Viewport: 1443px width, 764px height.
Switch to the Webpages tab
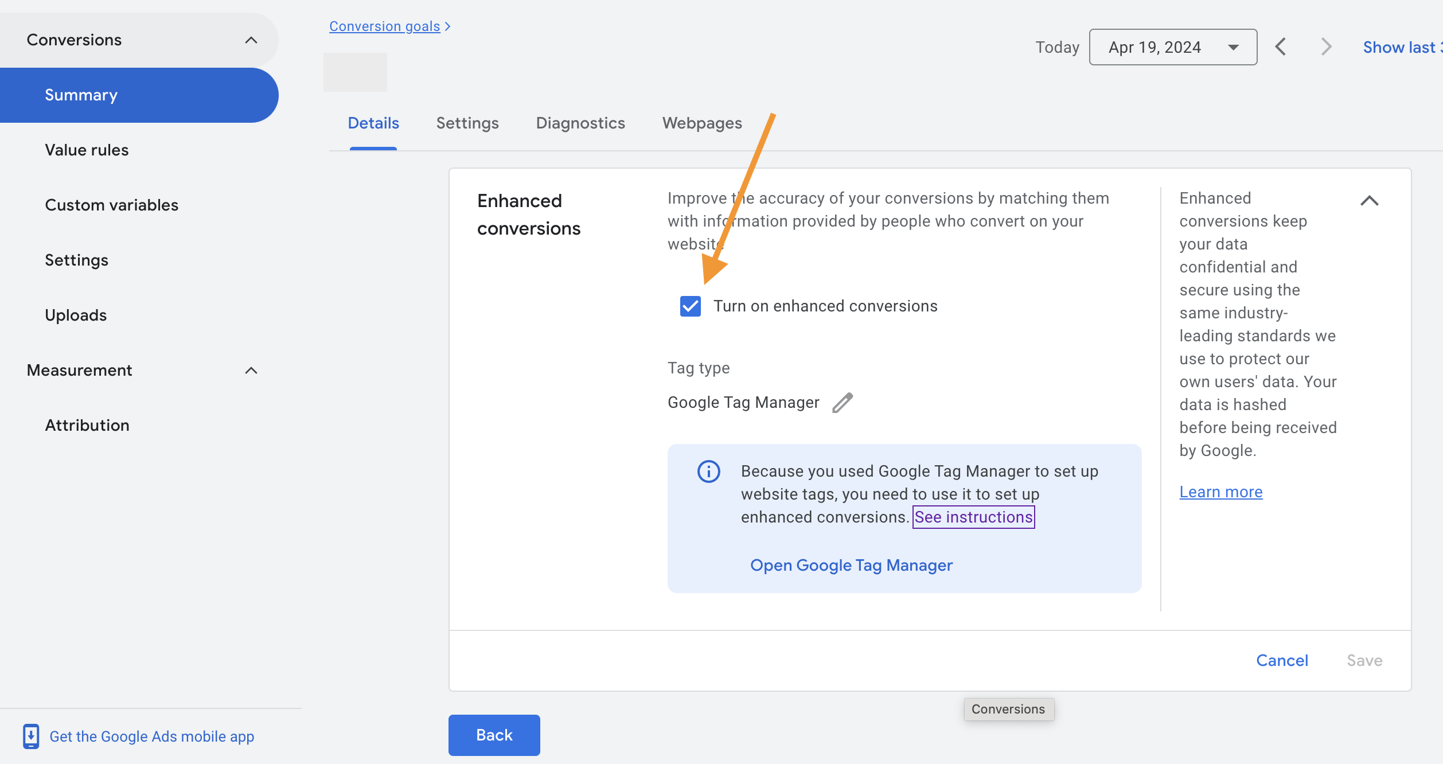702,123
